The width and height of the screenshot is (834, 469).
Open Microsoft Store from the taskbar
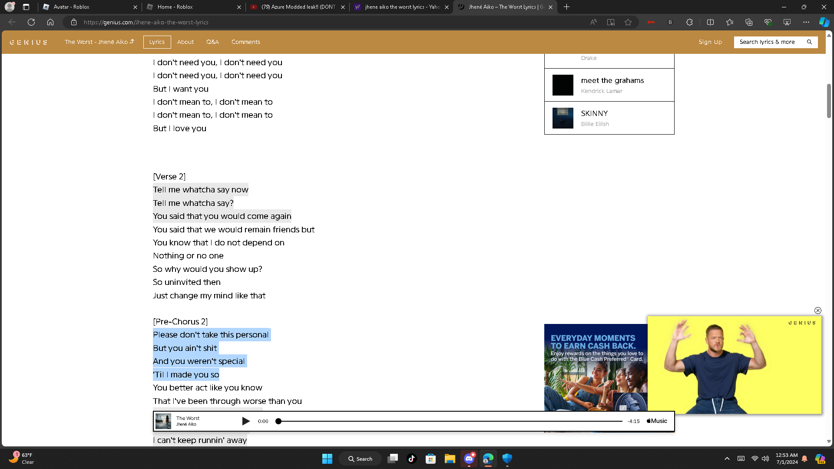point(431,459)
